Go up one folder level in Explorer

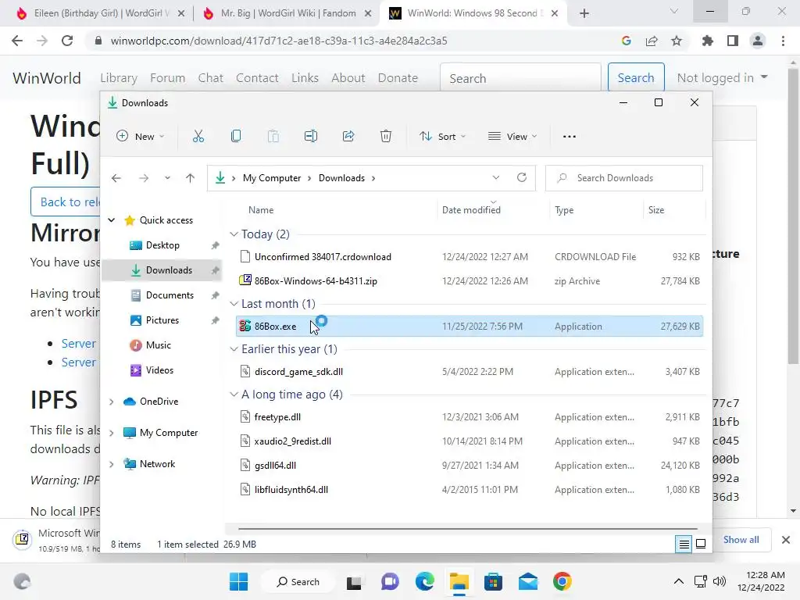[x=191, y=178]
